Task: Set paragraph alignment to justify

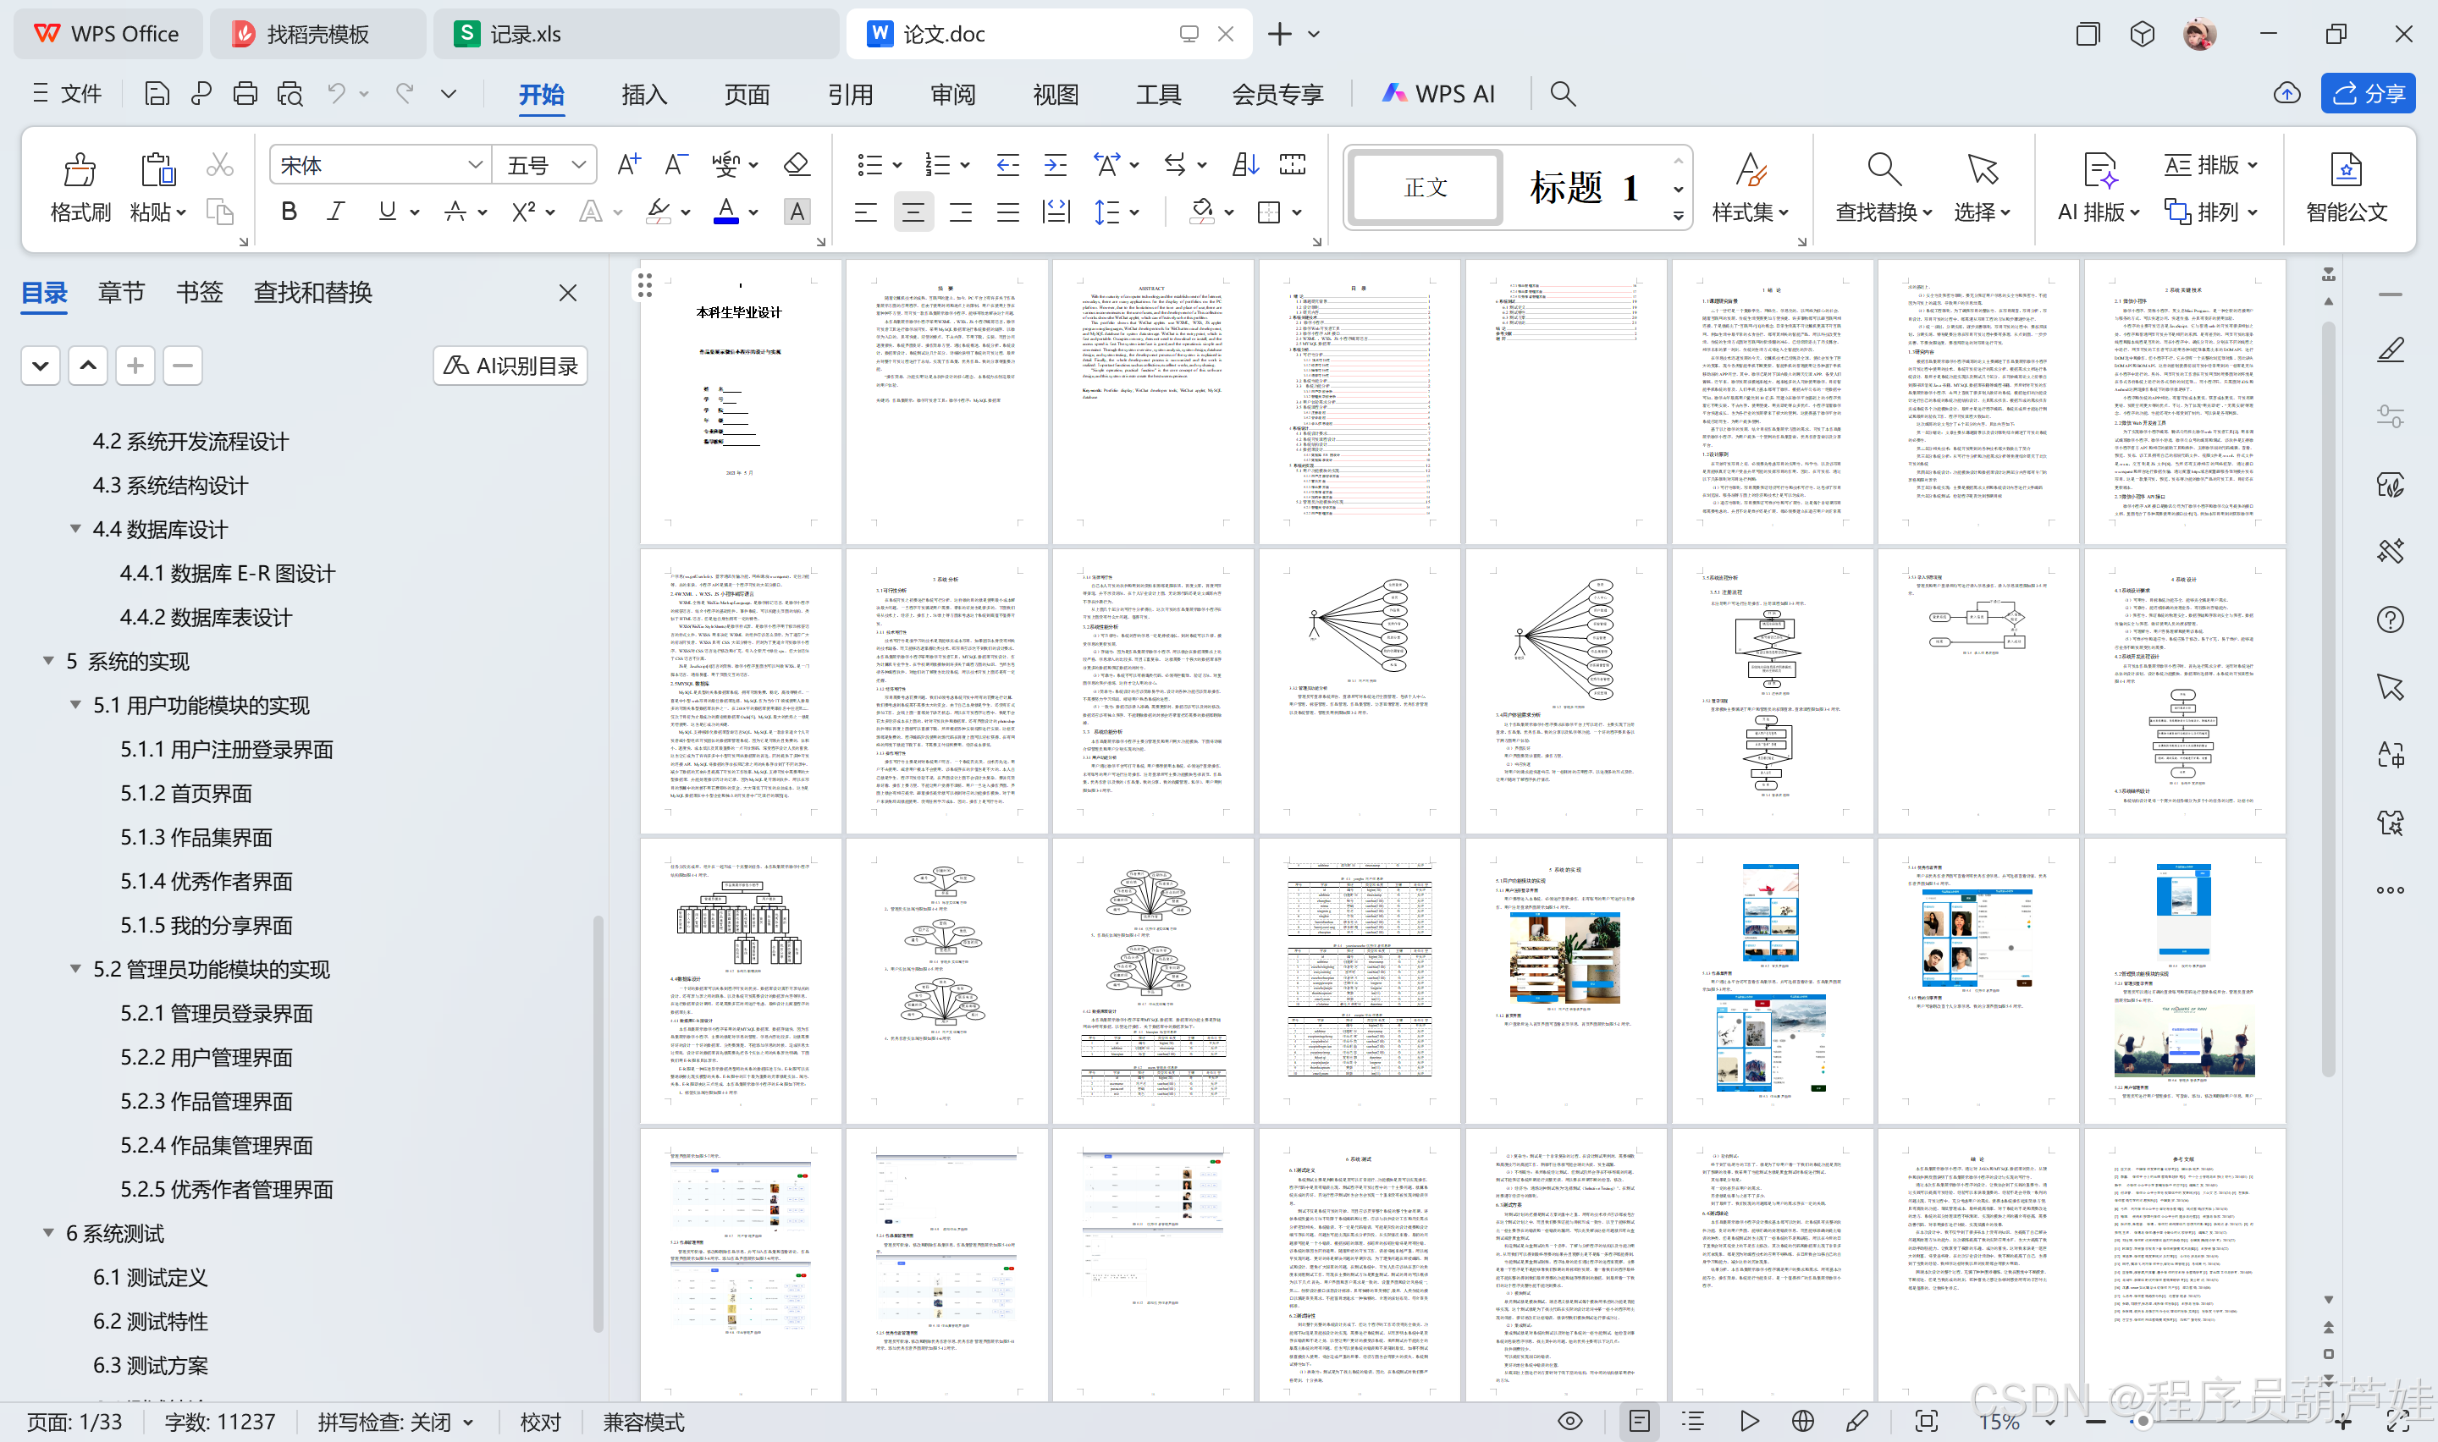Action: point(1007,211)
